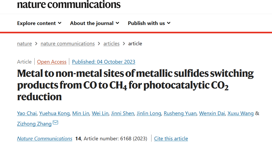272x145 pixels.
Task: Go to nature communications breadcrumb
Action: point(68,43)
